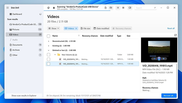Check the first VID_20200416 file checkbox
The image size is (182, 103).
coord(49,59)
